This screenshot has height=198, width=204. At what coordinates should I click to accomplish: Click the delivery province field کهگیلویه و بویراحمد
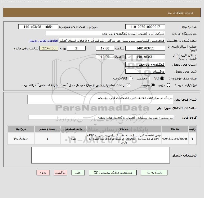(145, 64)
